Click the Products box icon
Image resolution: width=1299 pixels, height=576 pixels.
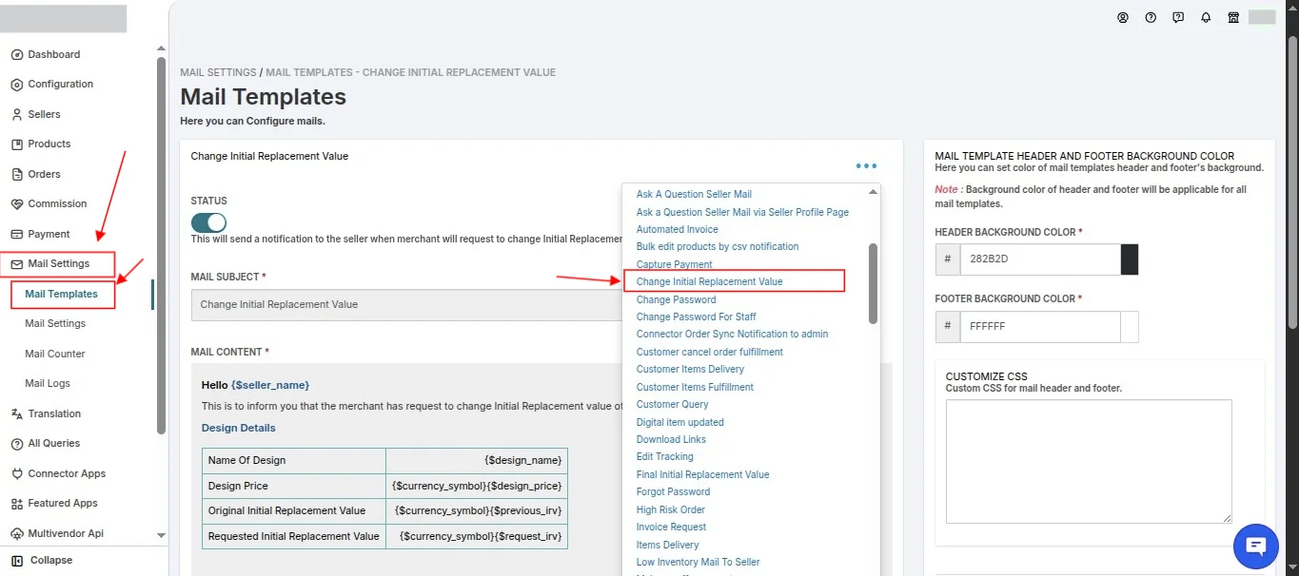pos(17,144)
